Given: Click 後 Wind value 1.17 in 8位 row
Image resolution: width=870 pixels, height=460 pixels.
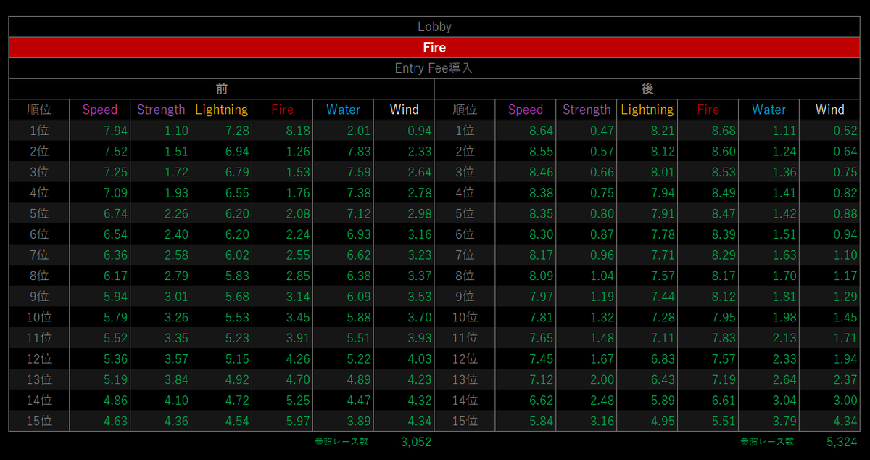Looking at the screenshot, I should 845,276.
